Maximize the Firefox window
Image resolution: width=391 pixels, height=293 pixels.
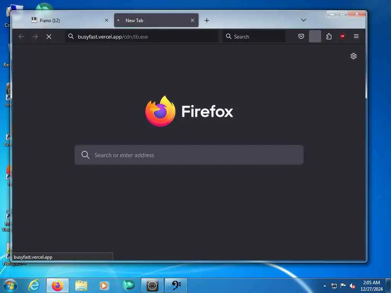point(343,14)
